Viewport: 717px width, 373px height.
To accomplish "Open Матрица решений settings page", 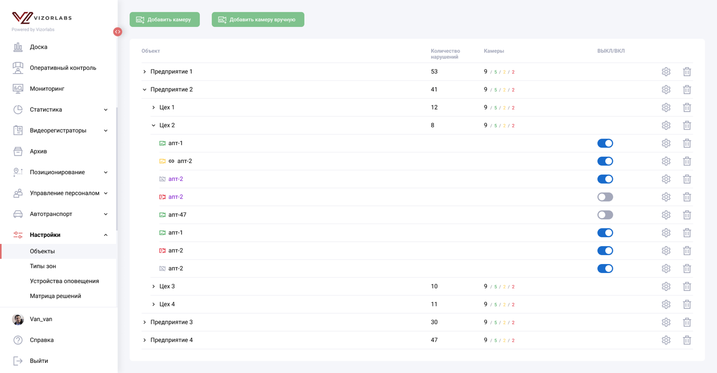I will pos(56,296).
